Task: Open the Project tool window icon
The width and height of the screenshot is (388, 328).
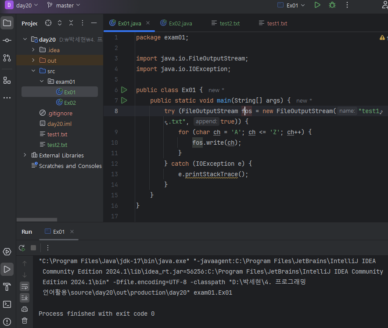Action: click(x=7, y=23)
